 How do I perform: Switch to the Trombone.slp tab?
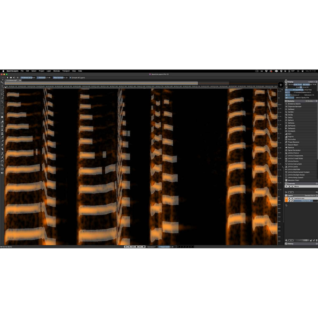coord(12,80)
